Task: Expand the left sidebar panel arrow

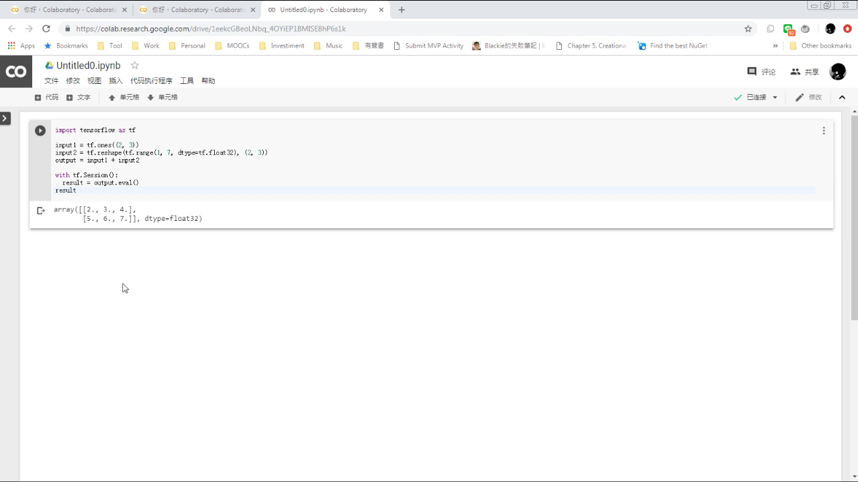Action: pos(5,118)
